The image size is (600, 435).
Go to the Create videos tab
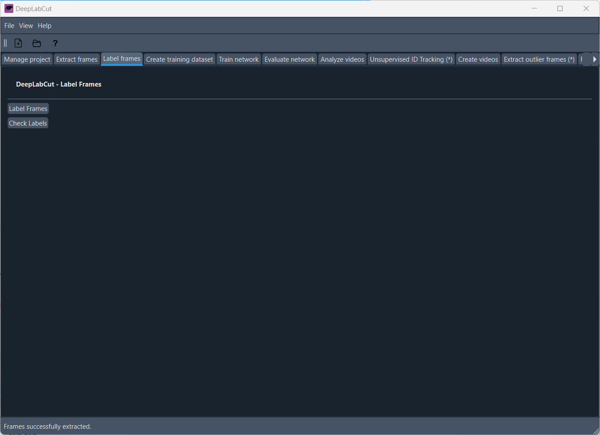tap(478, 59)
